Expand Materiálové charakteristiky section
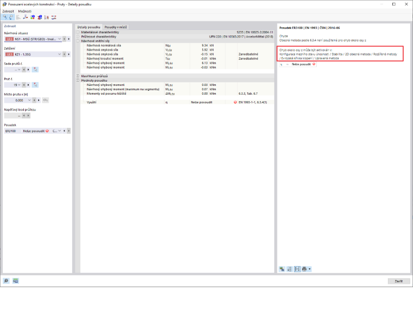Image resolution: width=413 pixels, height=310 pixels. click(78, 32)
